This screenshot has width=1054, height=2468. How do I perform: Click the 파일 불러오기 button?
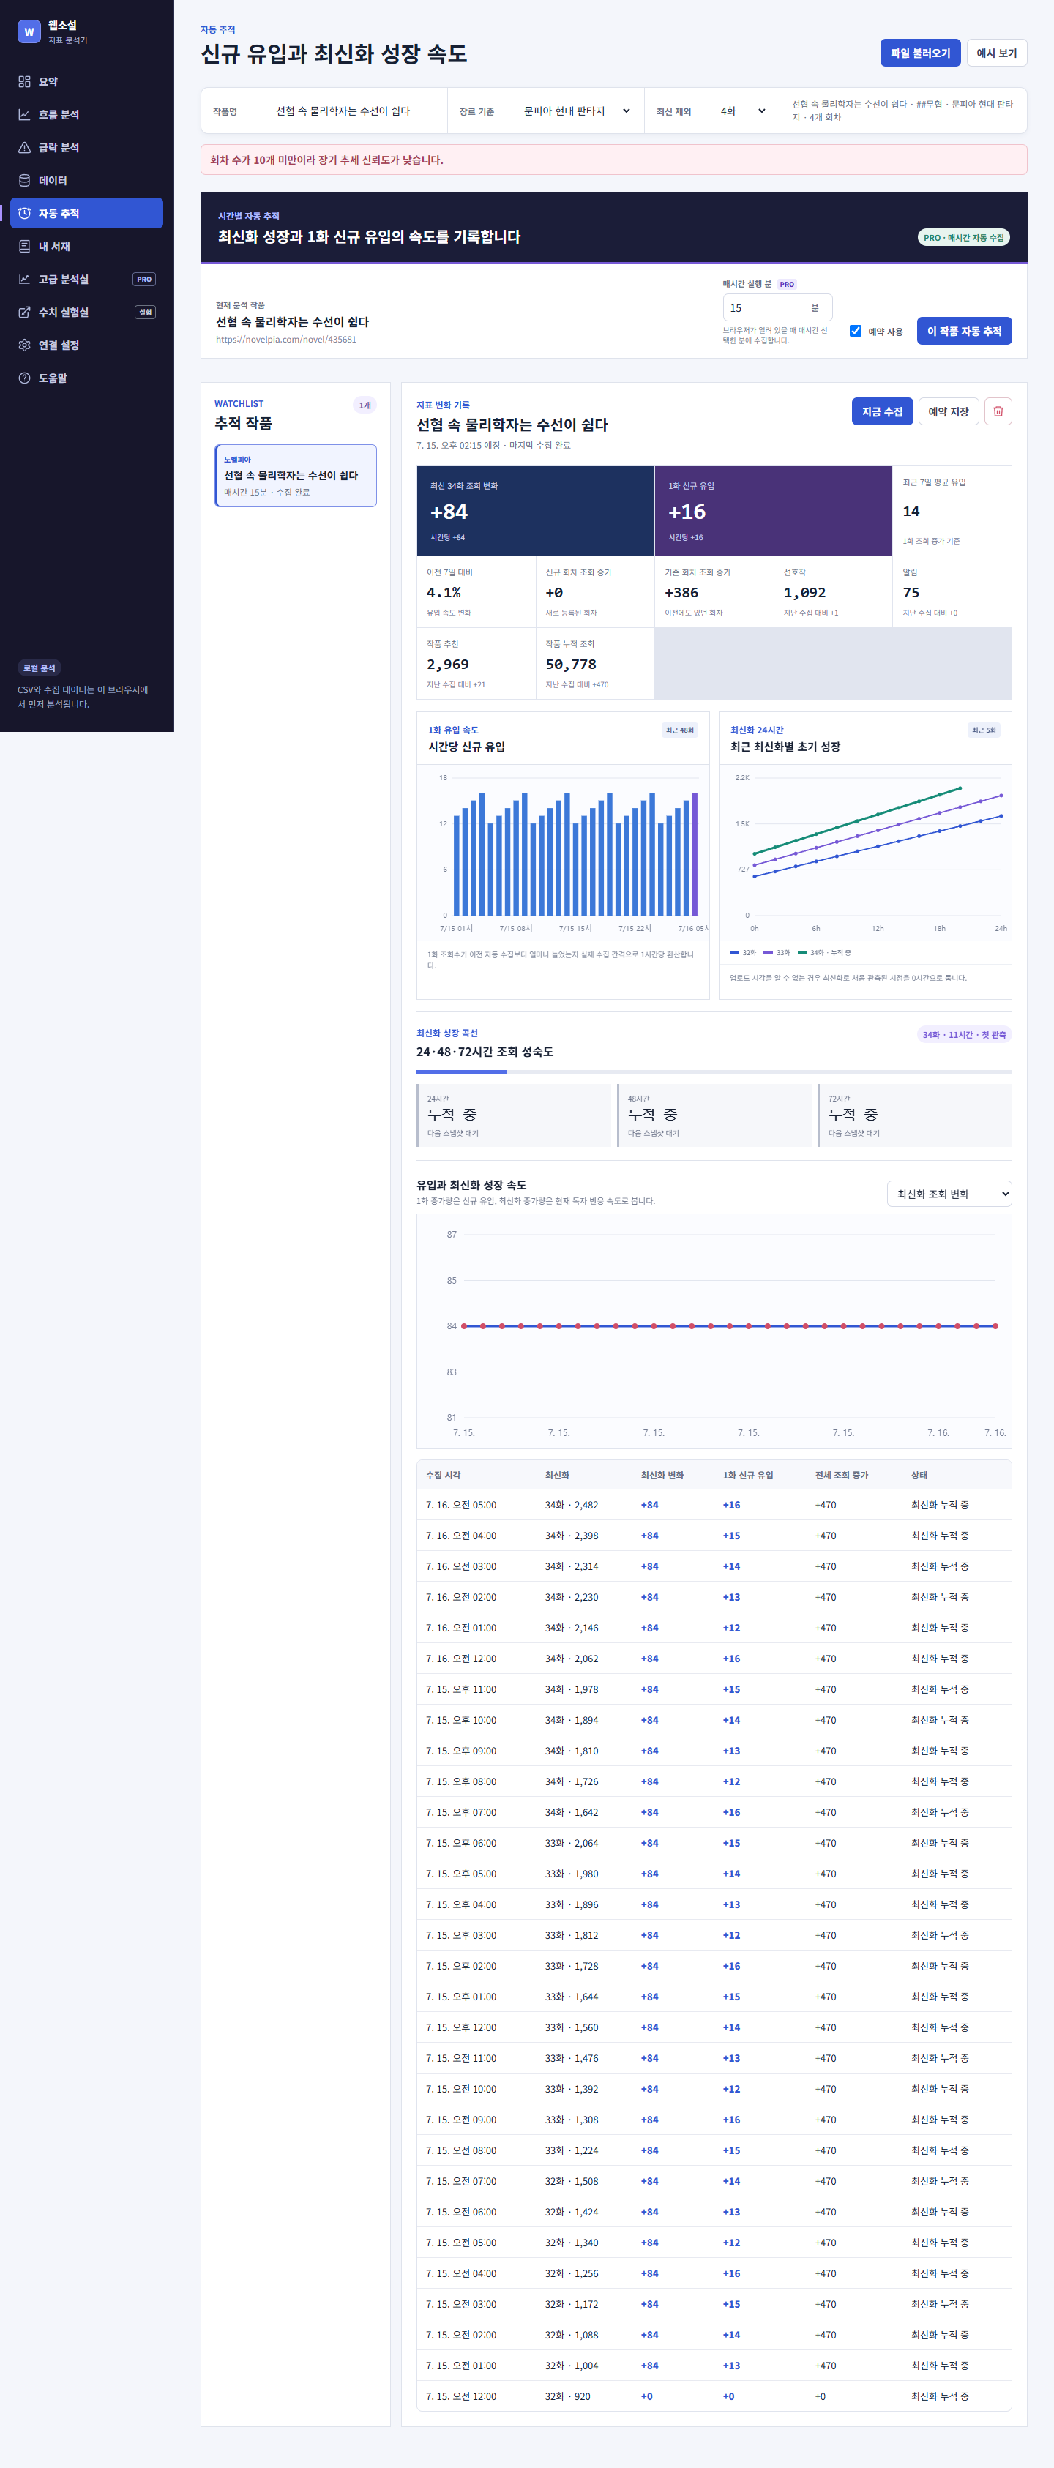tap(920, 53)
